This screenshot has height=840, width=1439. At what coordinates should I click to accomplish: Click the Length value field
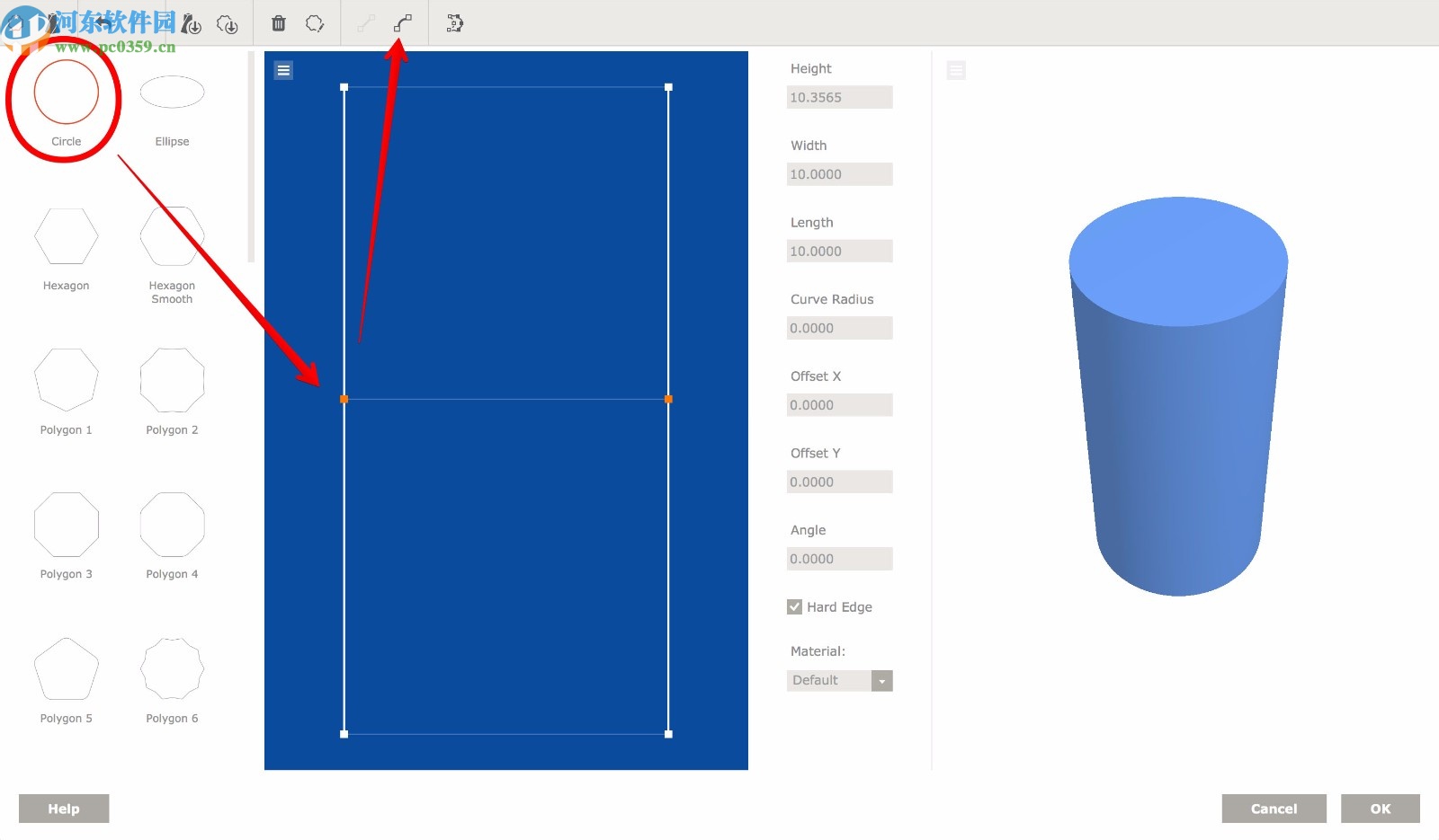[839, 251]
